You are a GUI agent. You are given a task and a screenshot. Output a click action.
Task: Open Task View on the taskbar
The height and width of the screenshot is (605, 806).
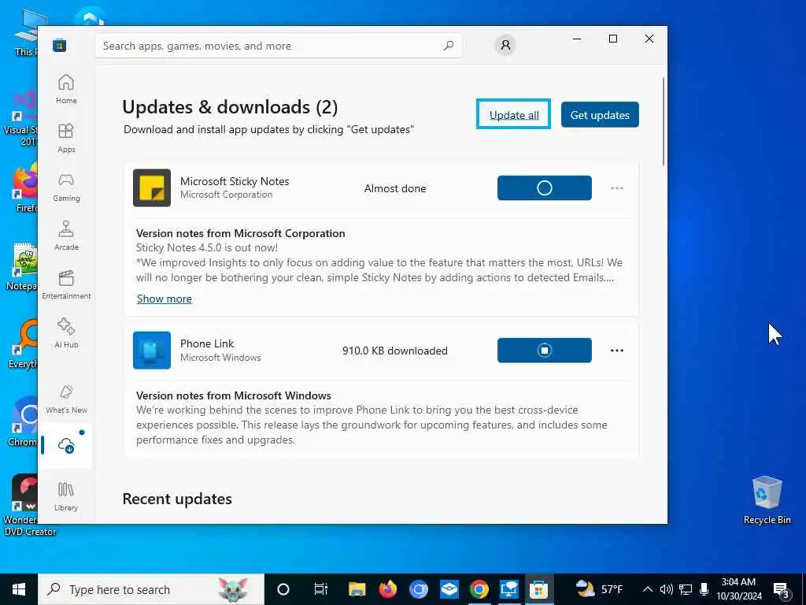click(x=321, y=589)
